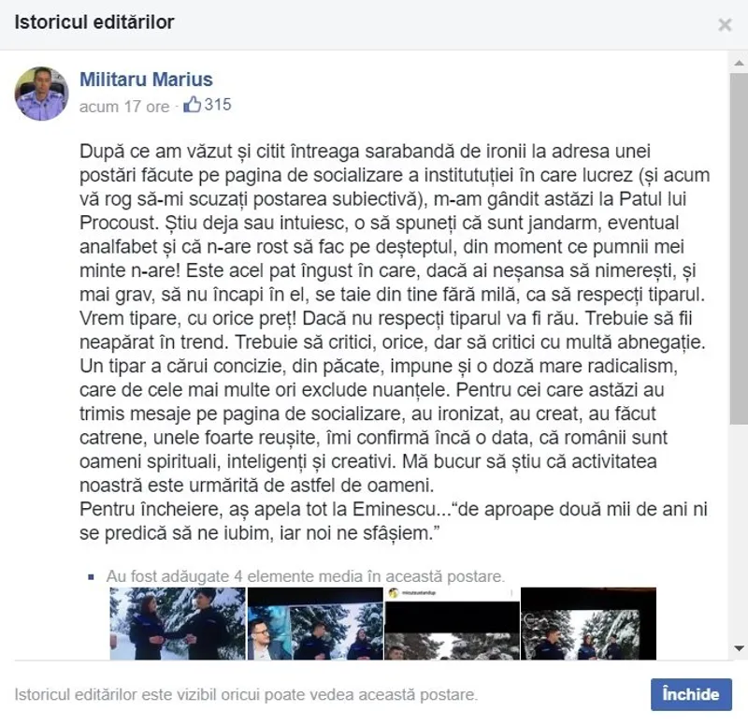Click the thumbs-up like icon

[193, 104]
